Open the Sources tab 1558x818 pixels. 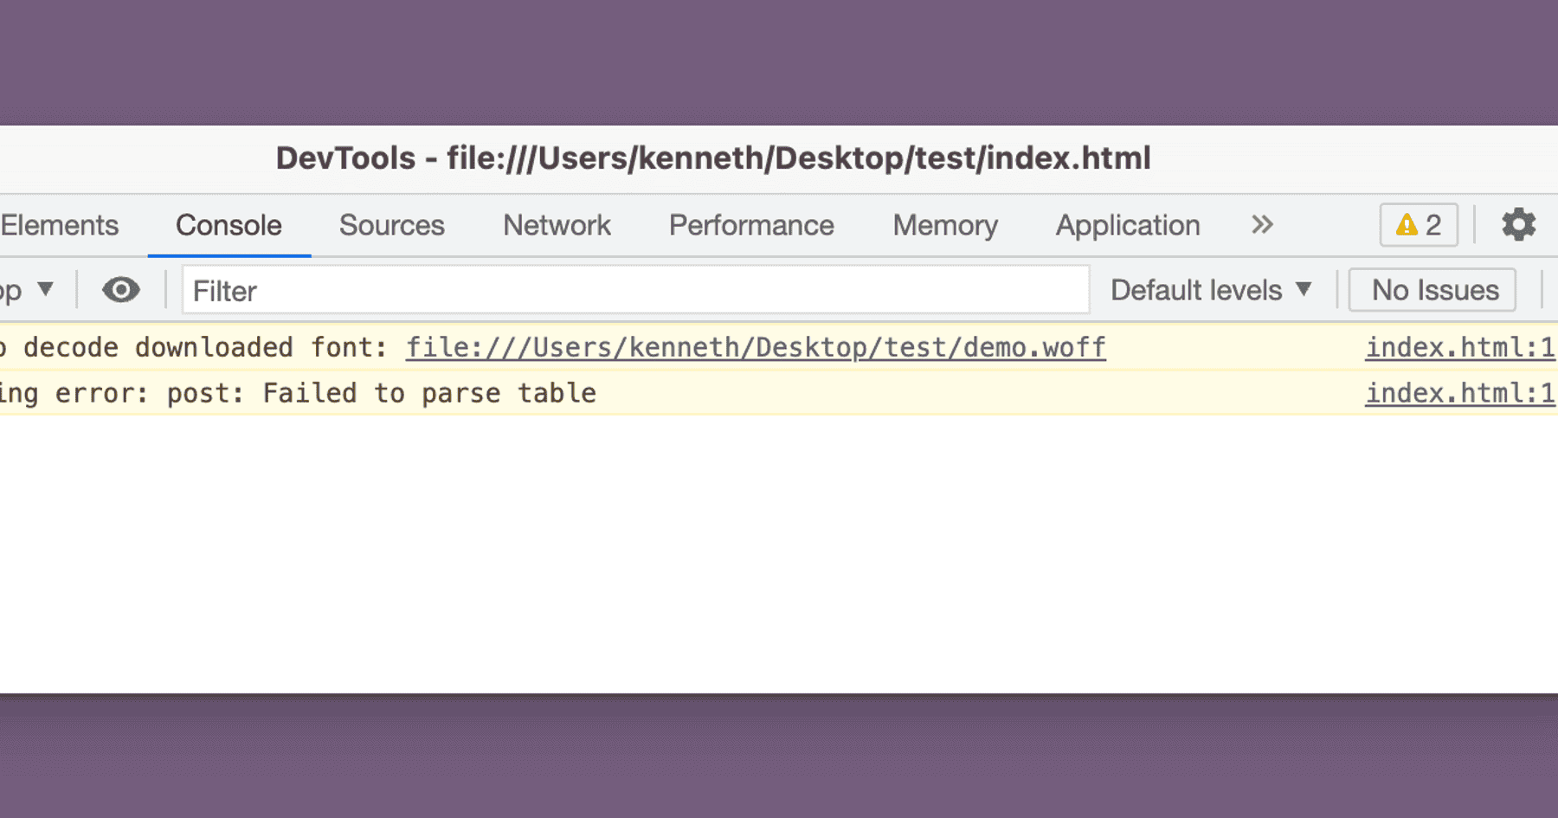pyautogui.click(x=391, y=225)
